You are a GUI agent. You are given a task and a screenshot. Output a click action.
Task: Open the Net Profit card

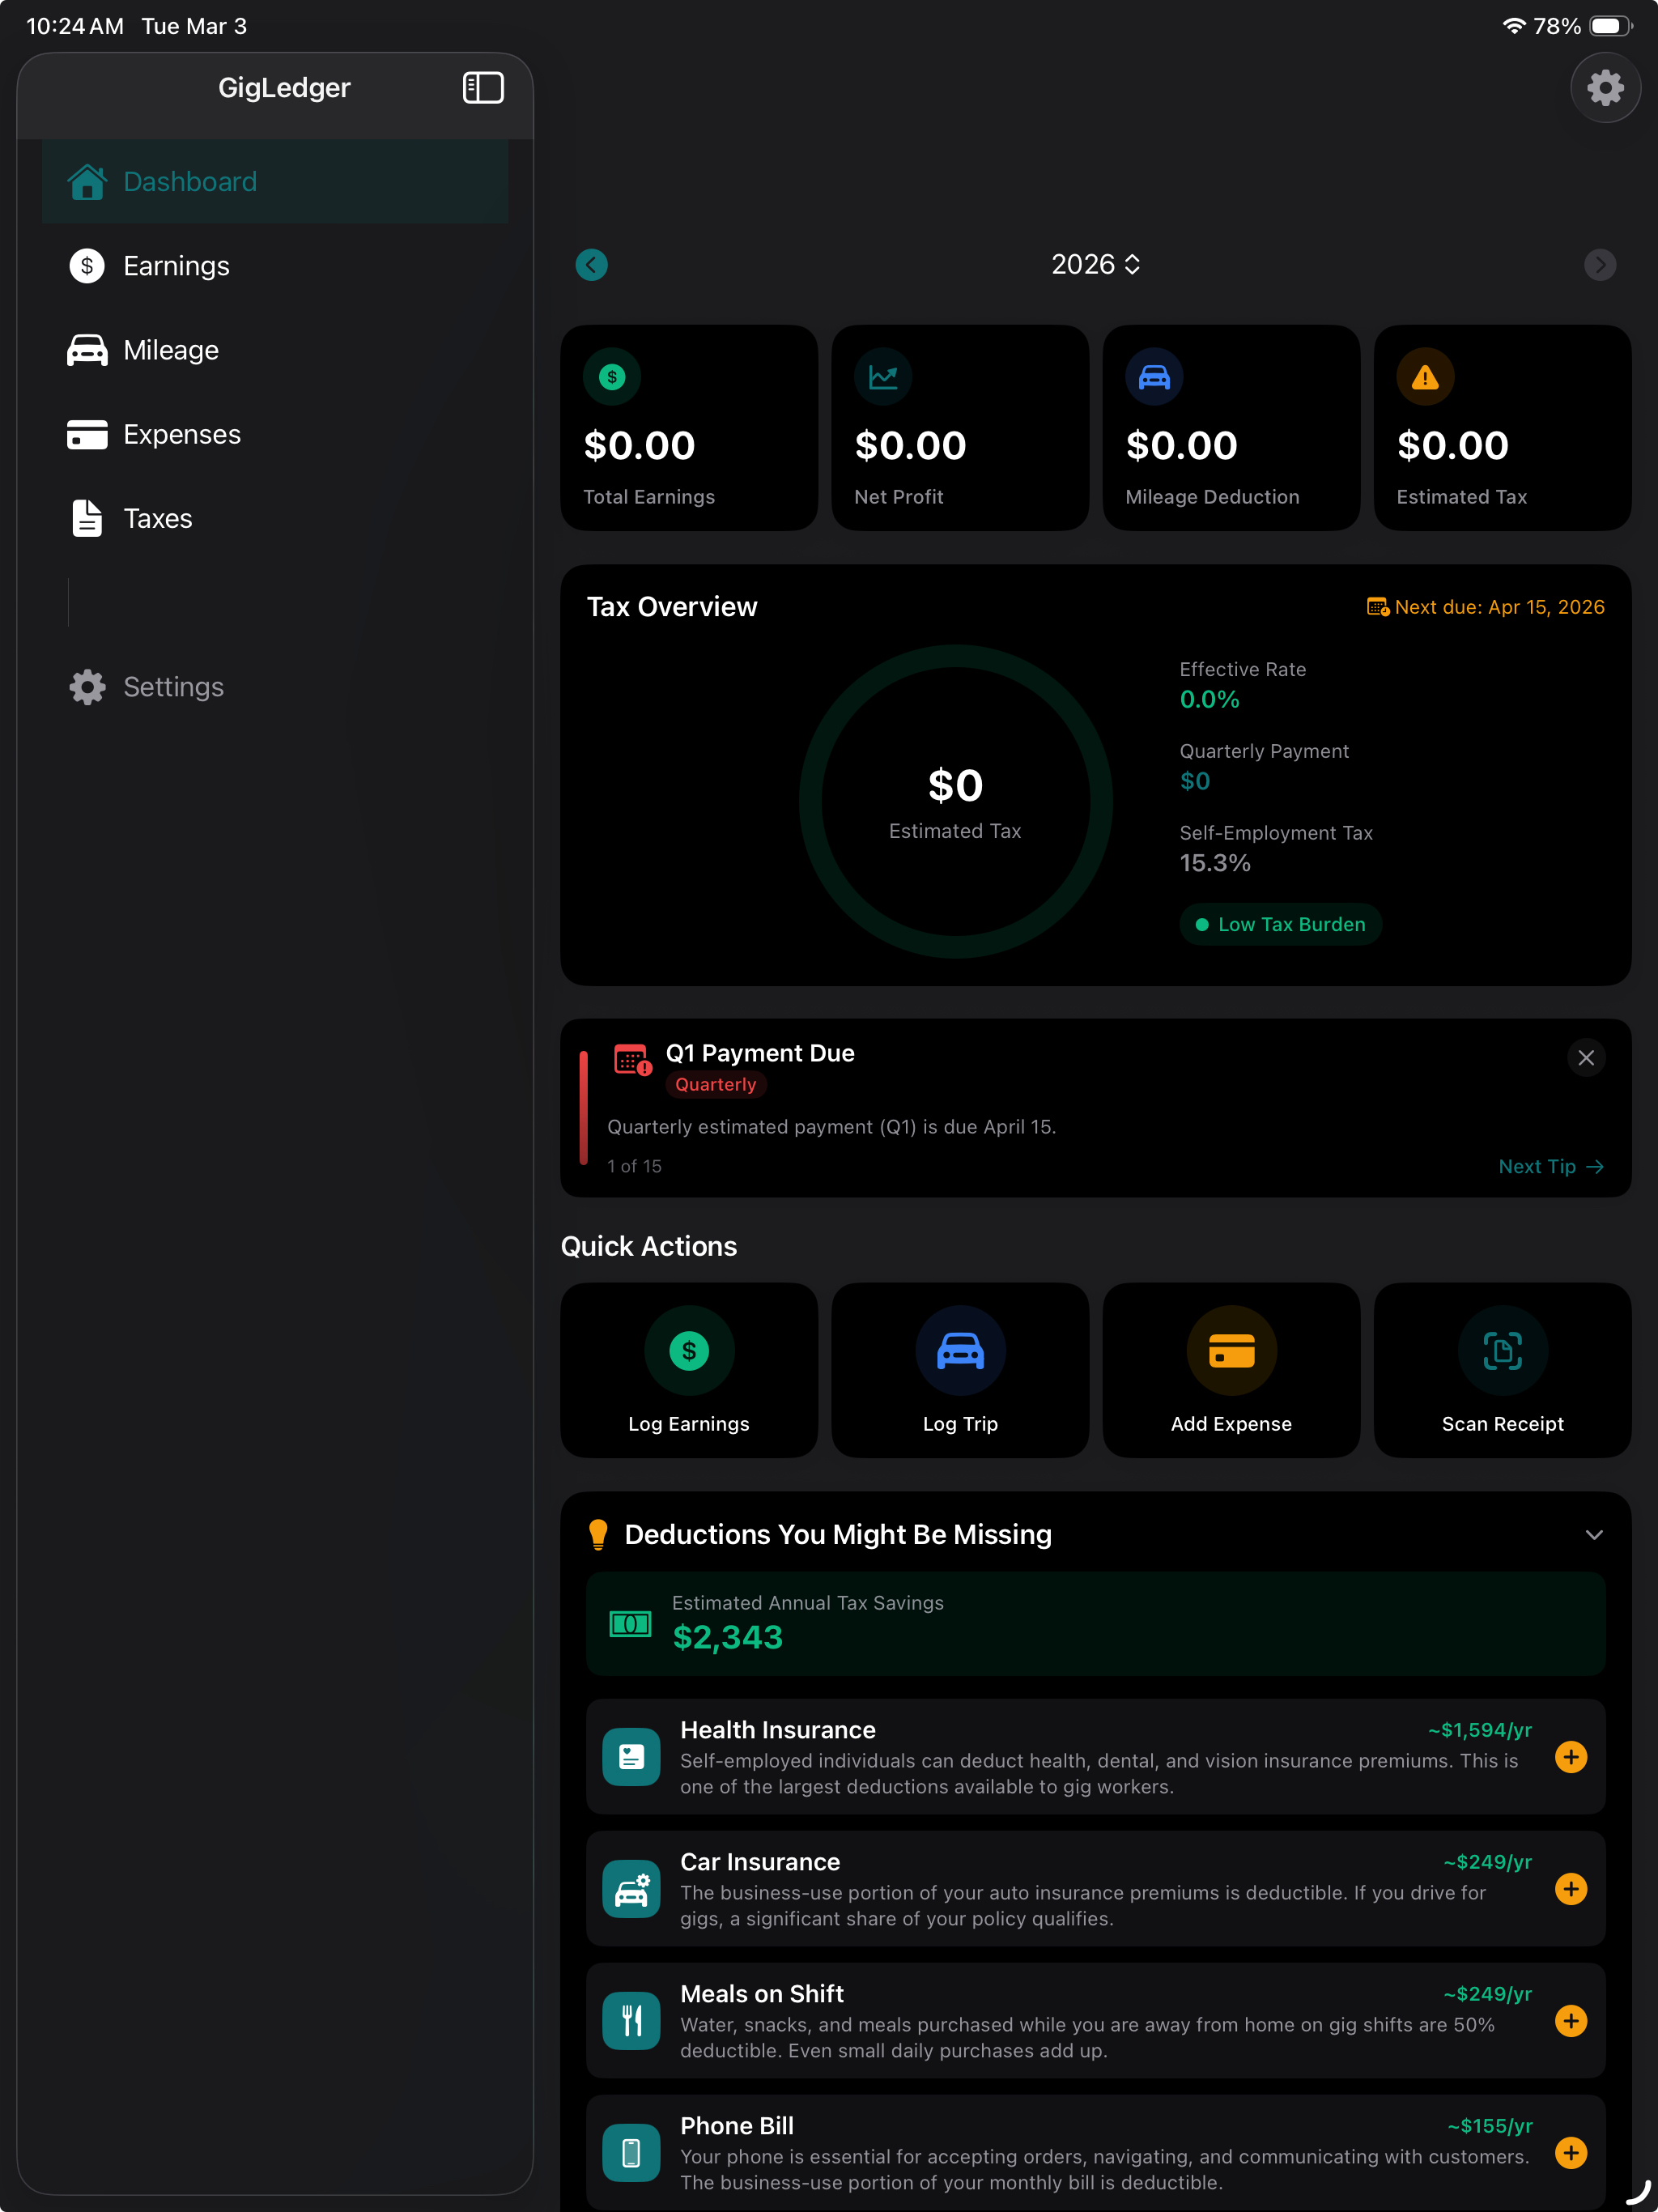pyautogui.click(x=960, y=428)
